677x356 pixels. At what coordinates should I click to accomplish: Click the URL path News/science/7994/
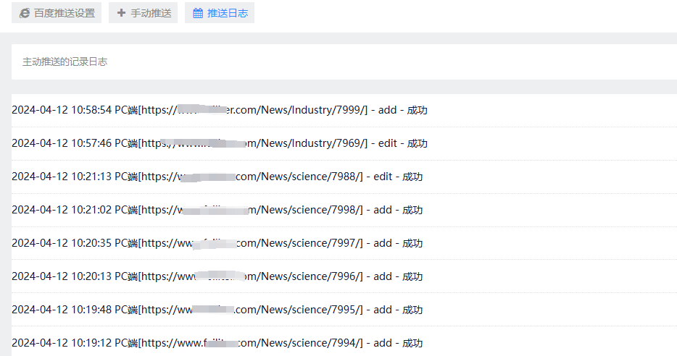310,343
